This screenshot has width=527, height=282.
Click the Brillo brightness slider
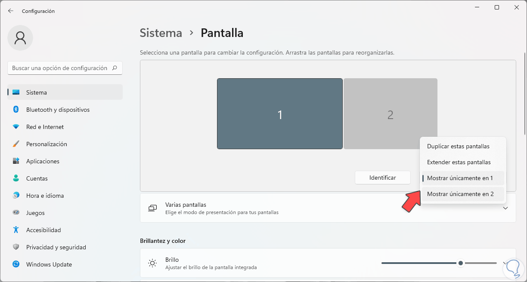[439, 263]
